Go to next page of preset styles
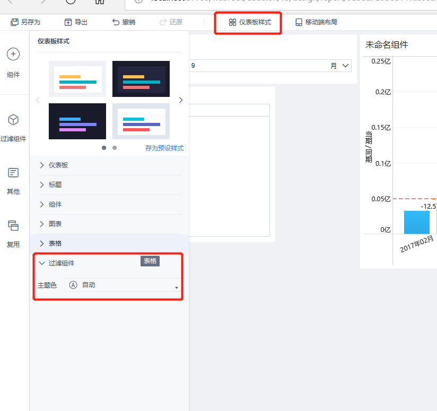Viewport: 437px width, 411px height. (181, 100)
